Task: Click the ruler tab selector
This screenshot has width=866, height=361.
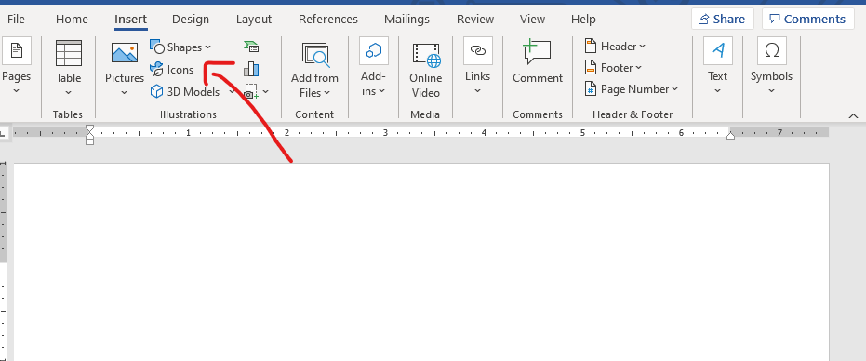Action: tap(3, 132)
